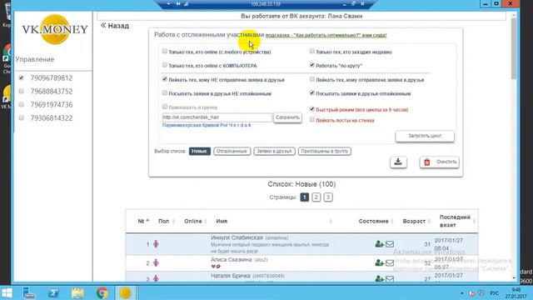Enable 'Лайкать тех, кому отправлена заявка в друзья'
This screenshot has width=533, height=300.
tap(312, 79)
